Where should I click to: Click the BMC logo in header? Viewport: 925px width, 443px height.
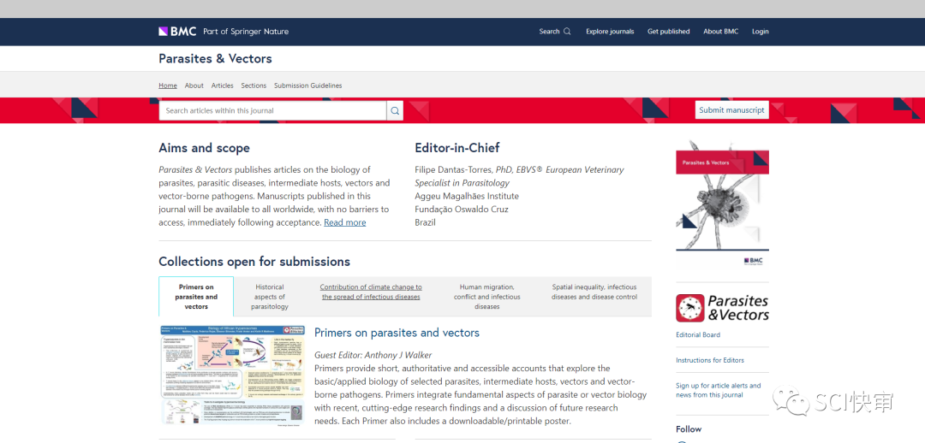(177, 32)
